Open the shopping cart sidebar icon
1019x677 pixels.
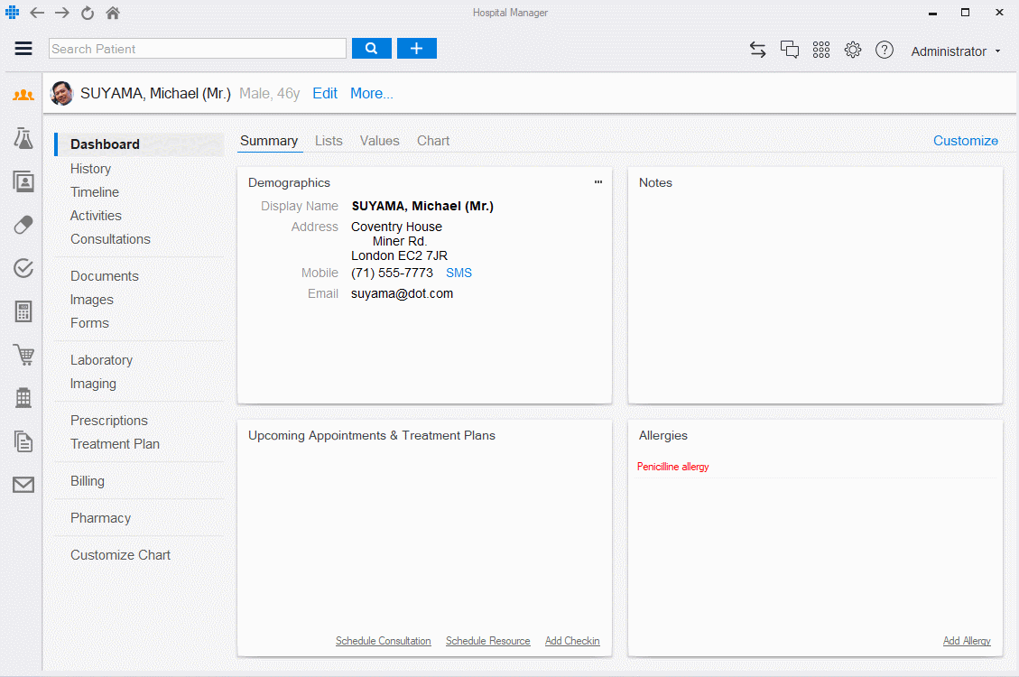point(23,355)
